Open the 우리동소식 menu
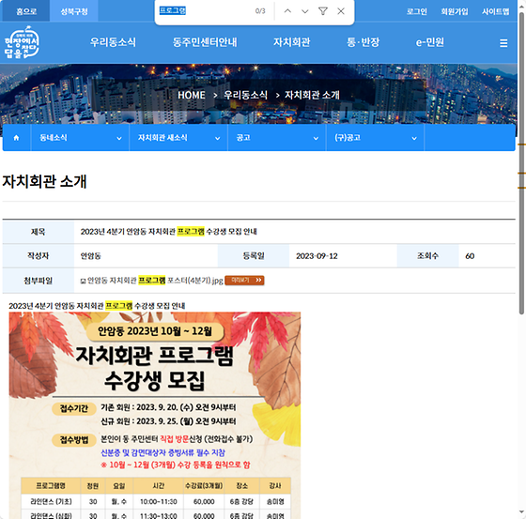Screen dimensions: 526x519 [113, 42]
